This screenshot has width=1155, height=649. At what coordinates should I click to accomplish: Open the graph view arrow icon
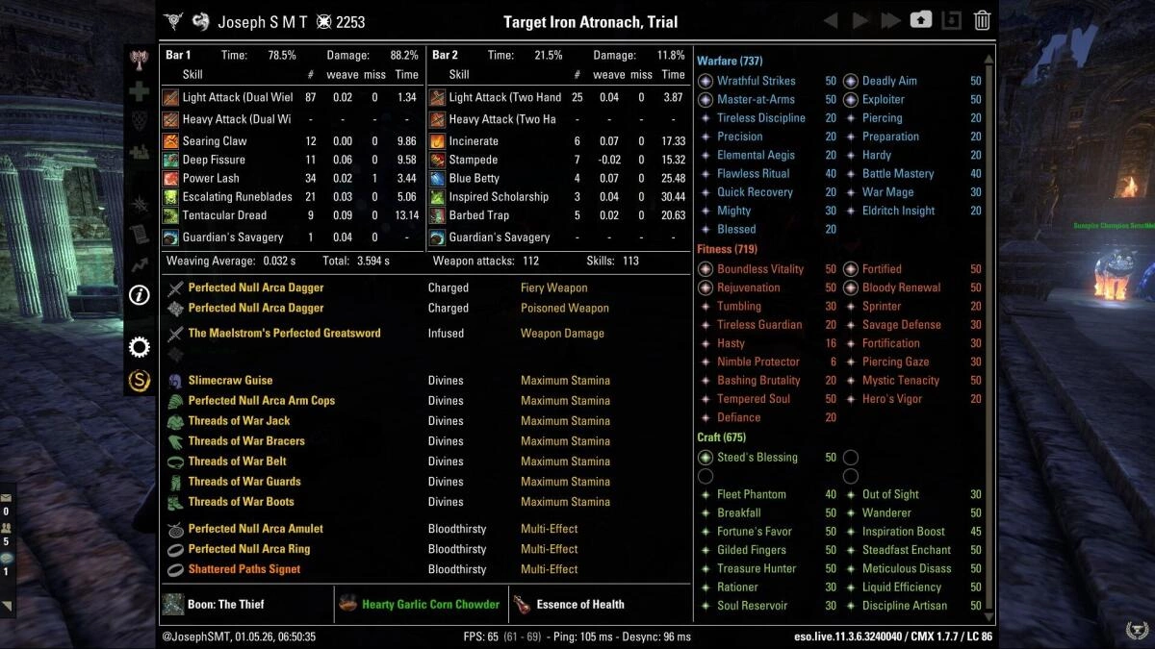140,263
